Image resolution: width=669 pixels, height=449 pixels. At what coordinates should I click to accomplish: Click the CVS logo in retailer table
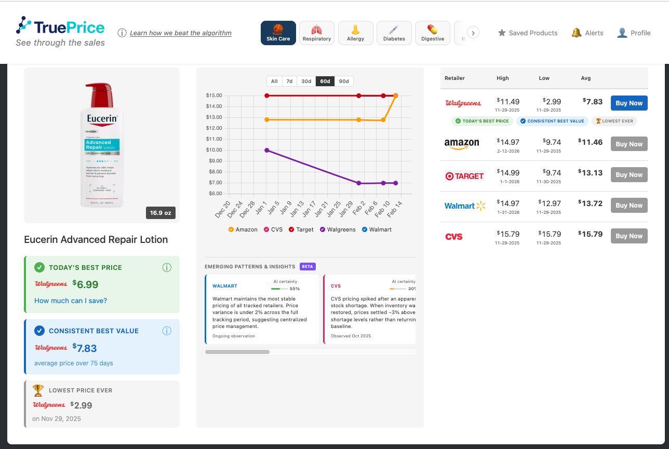pyautogui.click(x=454, y=237)
